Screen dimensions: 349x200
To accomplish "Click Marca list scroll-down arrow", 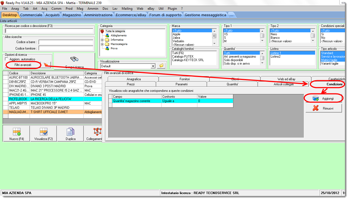I will click(x=214, y=43).
